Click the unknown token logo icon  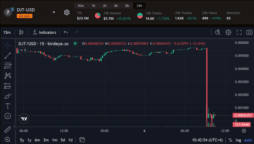tap(8, 12)
